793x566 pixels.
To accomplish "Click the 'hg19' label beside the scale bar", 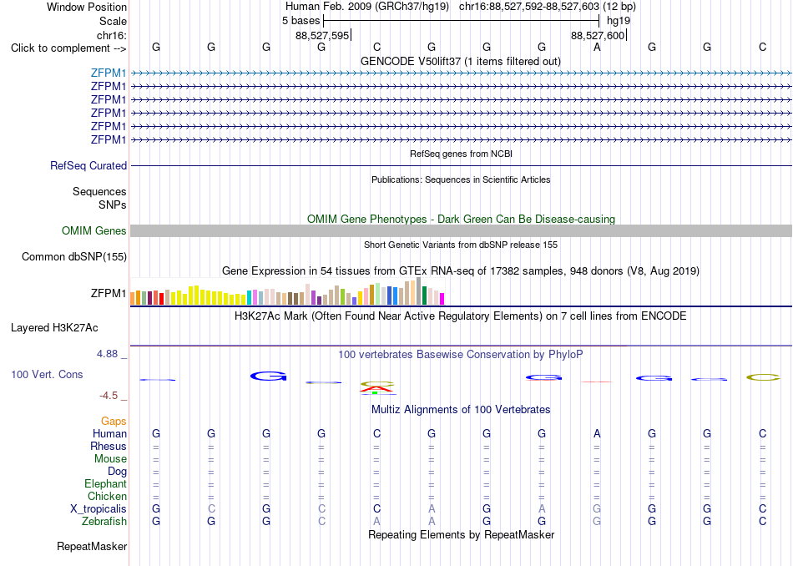I will pyautogui.click(x=619, y=21).
